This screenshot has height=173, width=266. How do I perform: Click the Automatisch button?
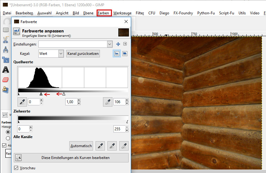[81, 146]
